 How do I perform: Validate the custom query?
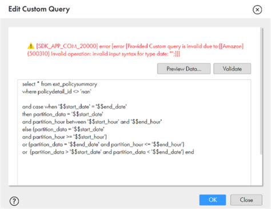tap(232, 69)
